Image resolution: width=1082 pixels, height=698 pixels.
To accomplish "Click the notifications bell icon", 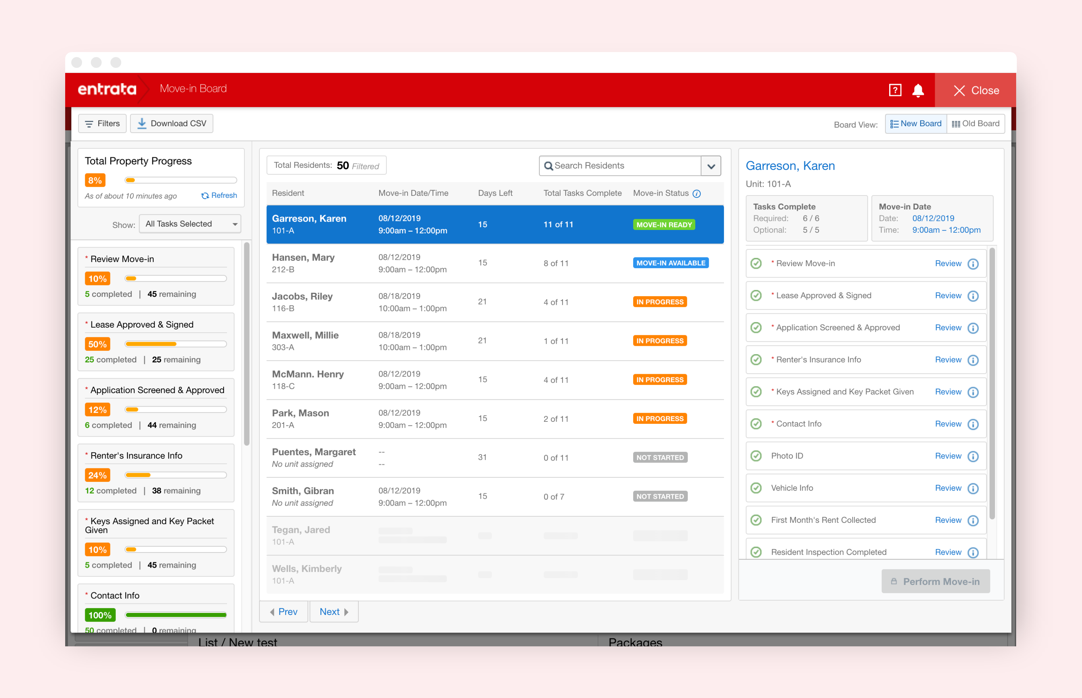I will (x=918, y=90).
